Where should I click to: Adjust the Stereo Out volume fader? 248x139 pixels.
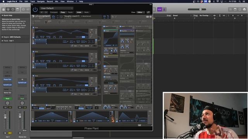[20, 116]
